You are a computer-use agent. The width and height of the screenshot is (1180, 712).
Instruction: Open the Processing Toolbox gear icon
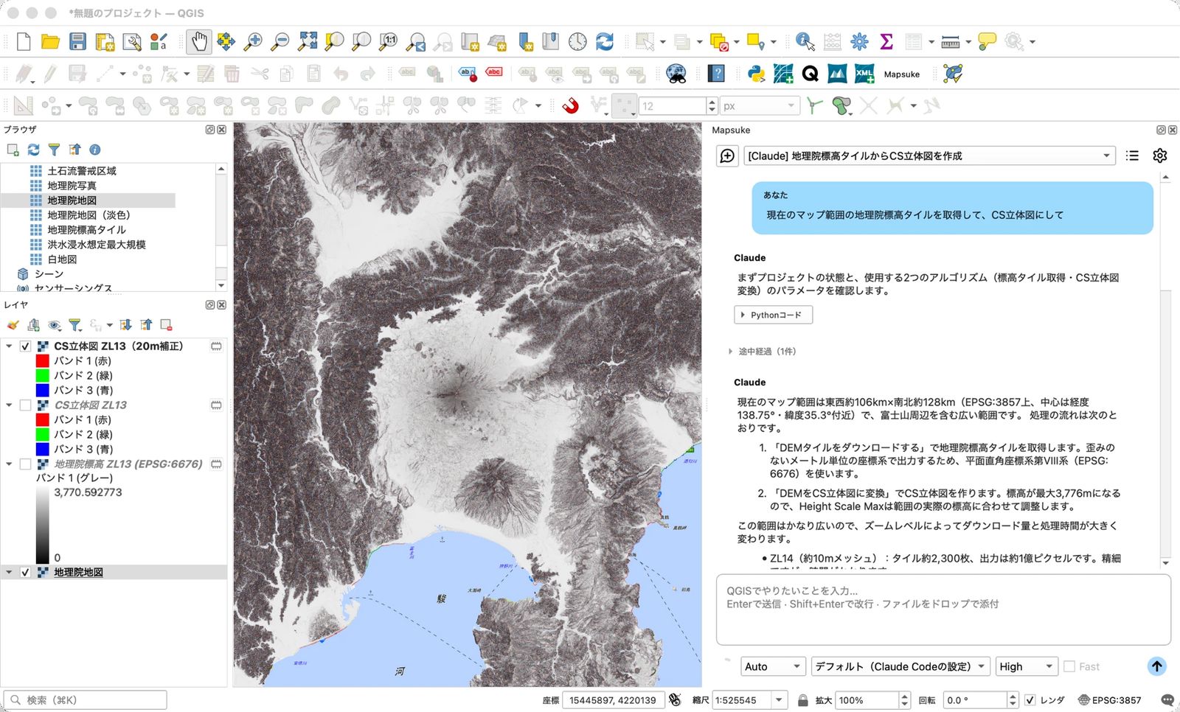[x=859, y=41]
